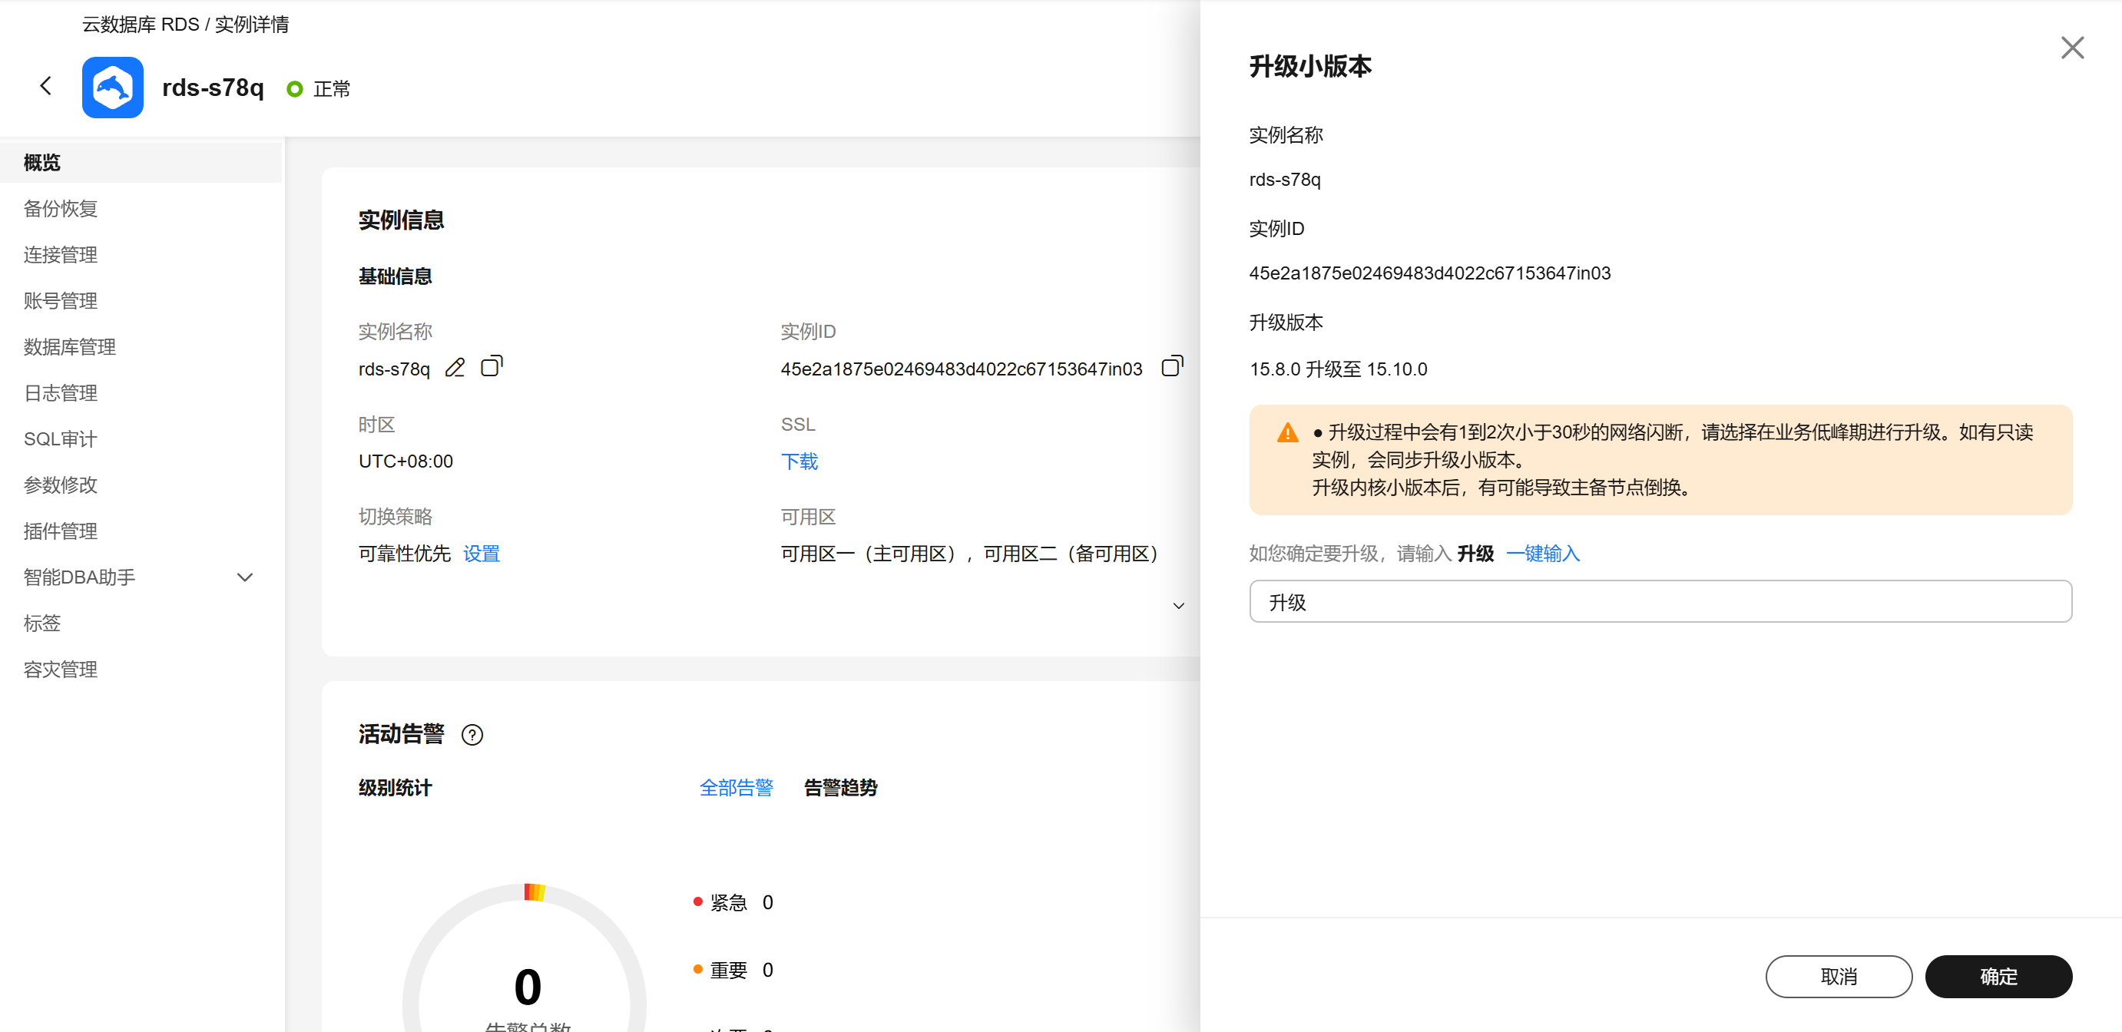The width and height of the screenshot is (2122, 1032).
Task: Confirm upgrade with 确定 button
Action: coord(1998,977)
